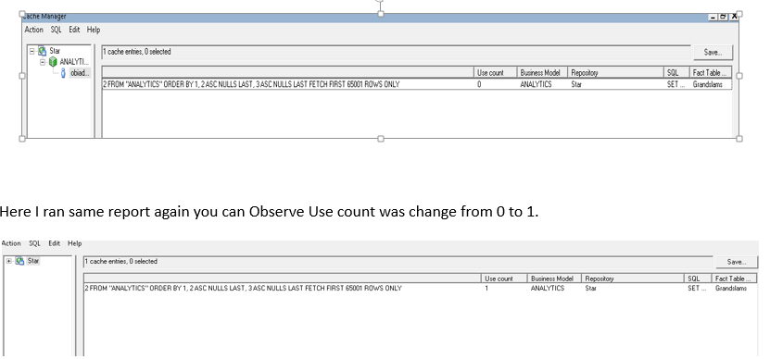Open the Action menu in upper Cache Manager
770x359 pixels.
[34, 30]
